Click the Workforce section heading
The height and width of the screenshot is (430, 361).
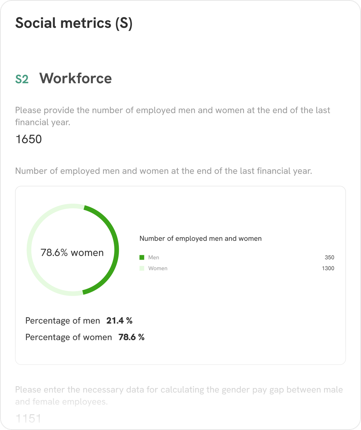(76, 79)
